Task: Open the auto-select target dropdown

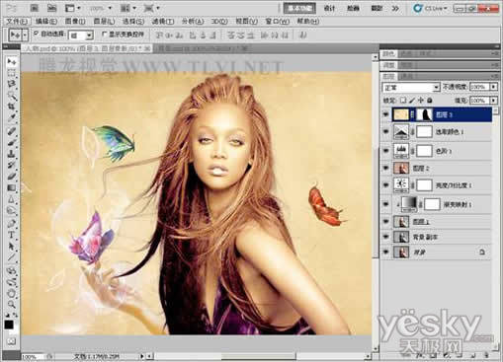Action: 81,36
